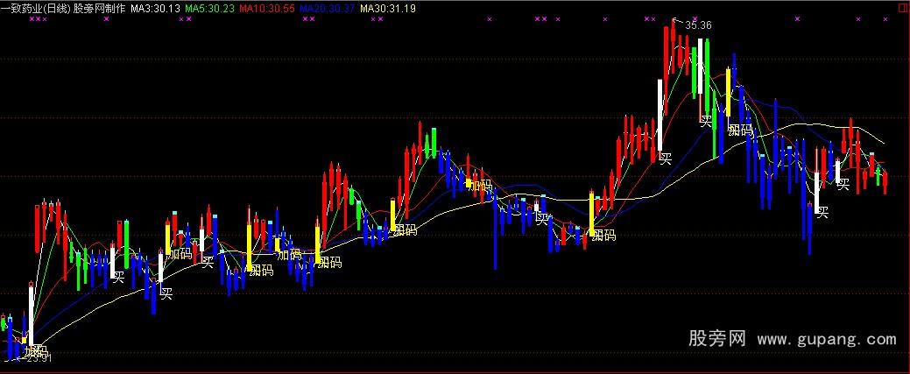Screen dimensions: 910x374
Task: Click the last red candlestick on the right
Action: [885, 181]
